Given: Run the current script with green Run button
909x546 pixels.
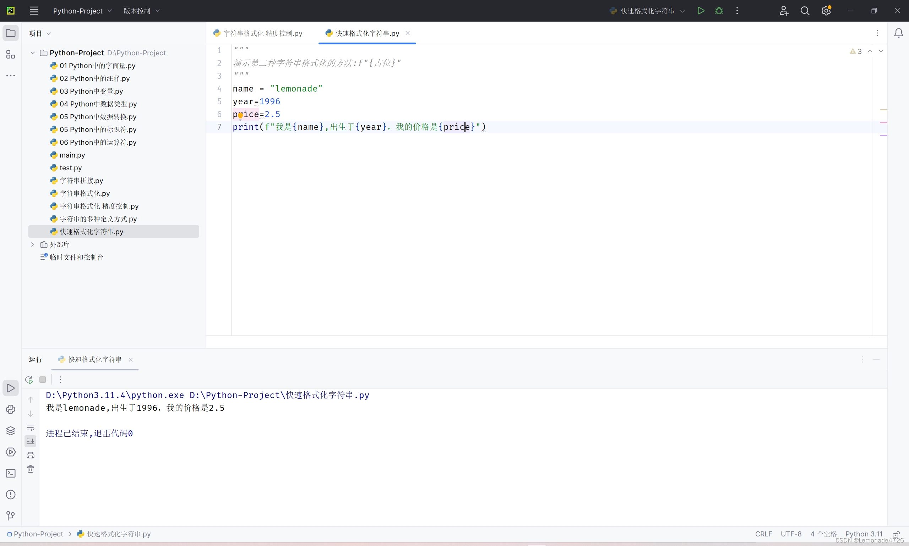Looking at the screenshot, I should click(701, 11).
